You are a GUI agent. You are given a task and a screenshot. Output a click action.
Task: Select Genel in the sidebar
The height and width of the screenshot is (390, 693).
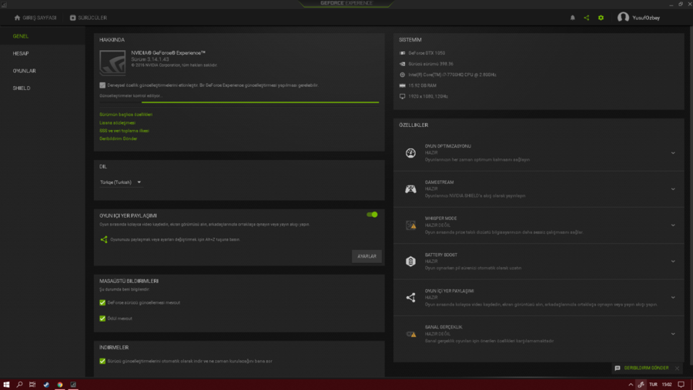click(21, 36)
